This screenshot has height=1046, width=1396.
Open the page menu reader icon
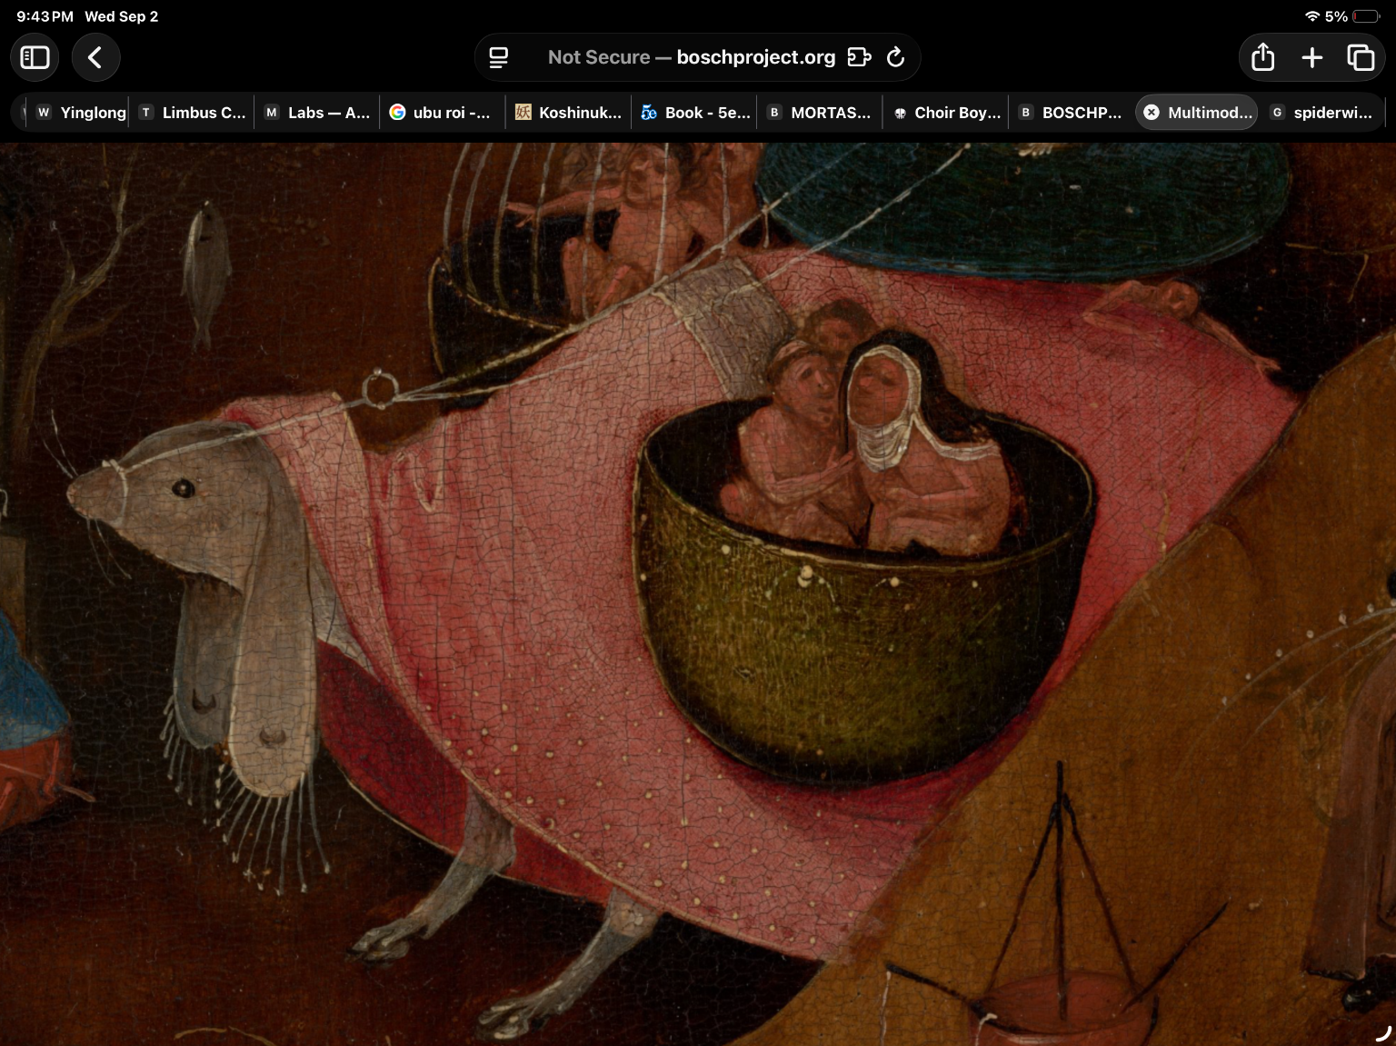pyautogui.click(x=498, y=57)
